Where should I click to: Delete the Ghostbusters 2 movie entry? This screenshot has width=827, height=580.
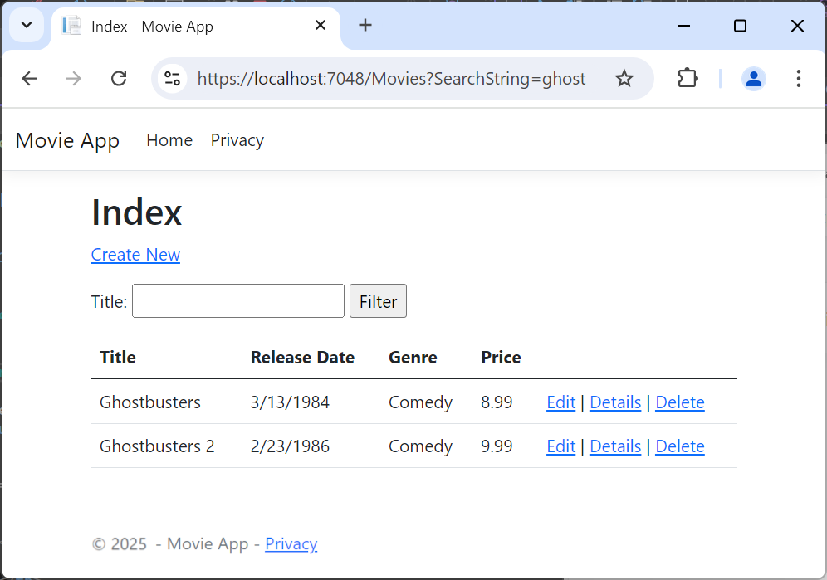pyautogui.click(x=679, y=446)
